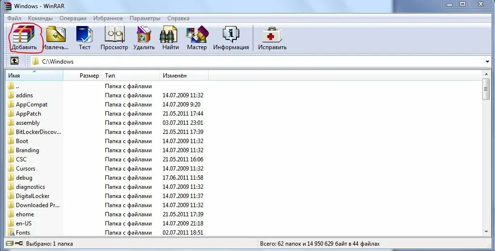Click the Добавить (Add) toolbar icon
Image resolution: width=495 pixels, height=251 pixels.
tap(23, 34)
